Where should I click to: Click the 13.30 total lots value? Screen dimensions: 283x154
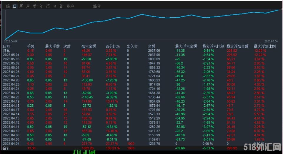pyautogui.click(x=31, y=148)
